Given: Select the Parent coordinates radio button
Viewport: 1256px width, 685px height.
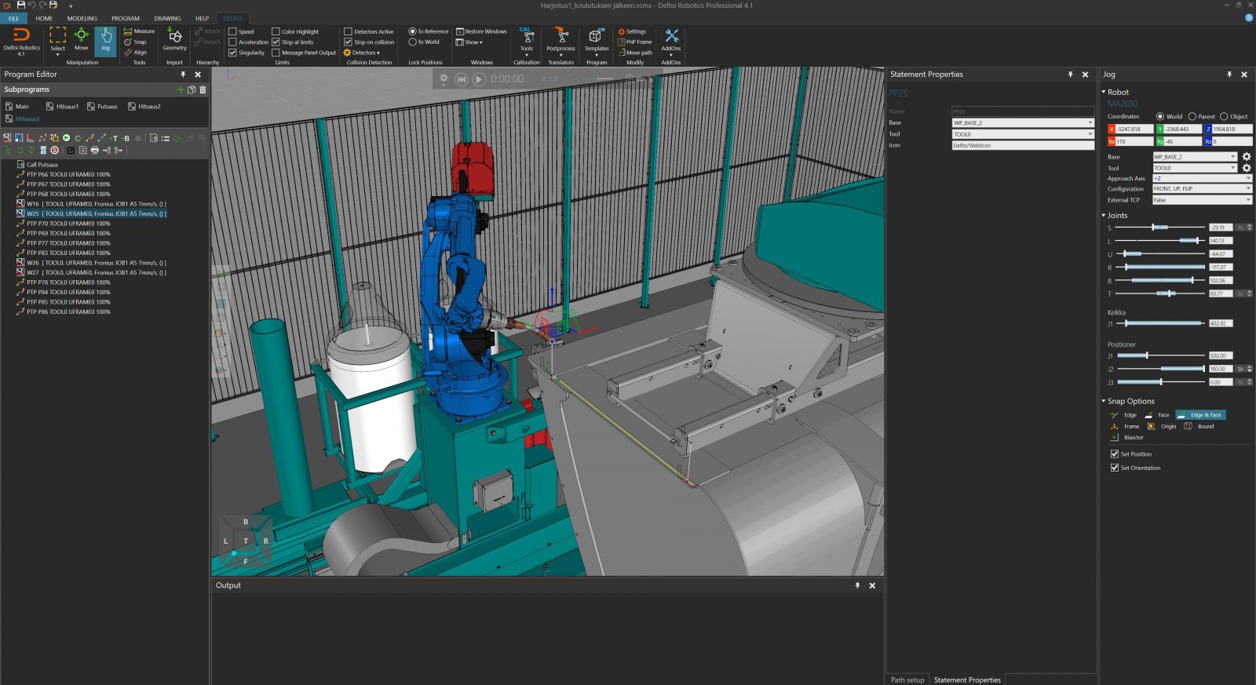Looking at the screenshot, I should point(1192,116).
